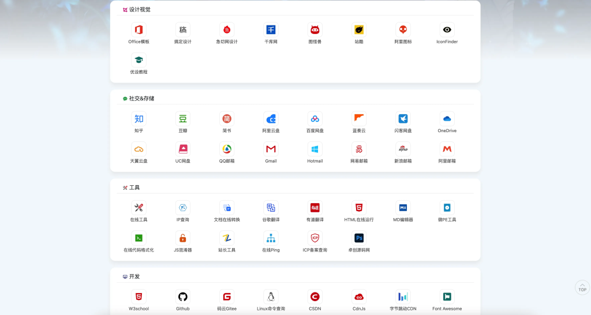
Task: Open the CSDN icon
Action: tap(315, 297)
